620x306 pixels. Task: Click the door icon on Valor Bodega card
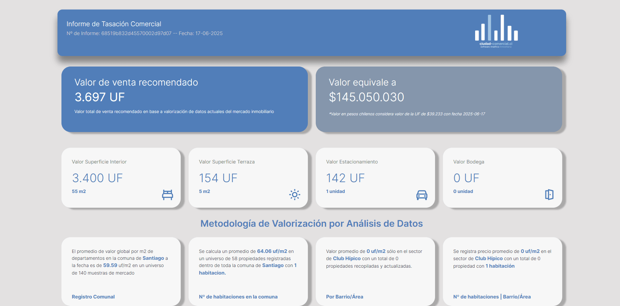pyautogui.click(x=550, y=195)
